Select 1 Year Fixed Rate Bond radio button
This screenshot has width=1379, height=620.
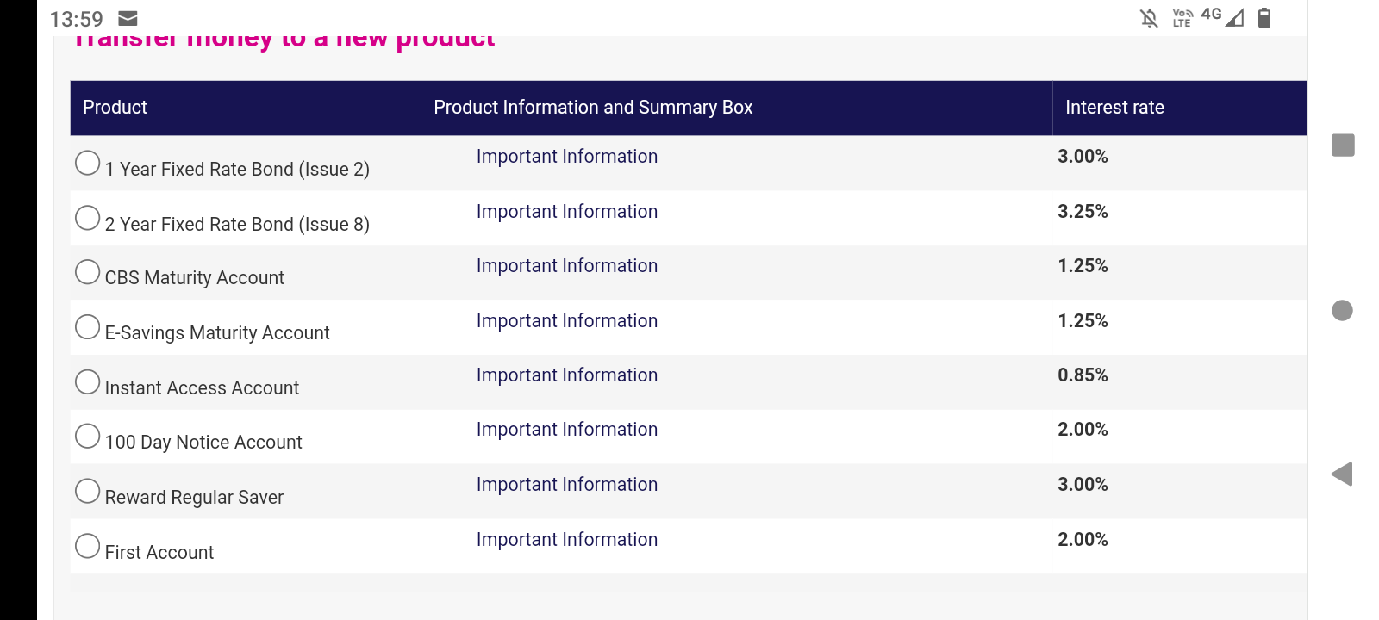click(x=87, y=163)
